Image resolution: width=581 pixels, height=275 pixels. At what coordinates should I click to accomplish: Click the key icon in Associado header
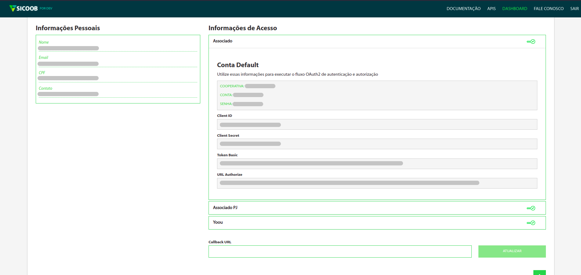[531, 42]
